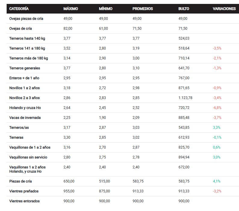Click the CATEGORÍA column header
The image size is (239, 211).
pyautogui.click(x=19, y=9)
